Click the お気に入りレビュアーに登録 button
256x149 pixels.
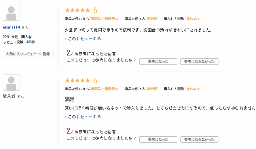point(28,54)
